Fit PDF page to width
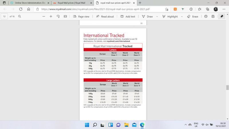Screen dimensions: 229x129 coord(65,16)
